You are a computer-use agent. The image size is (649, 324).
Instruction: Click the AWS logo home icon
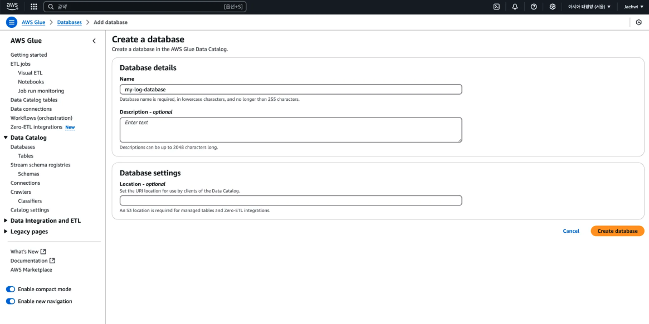12,7
